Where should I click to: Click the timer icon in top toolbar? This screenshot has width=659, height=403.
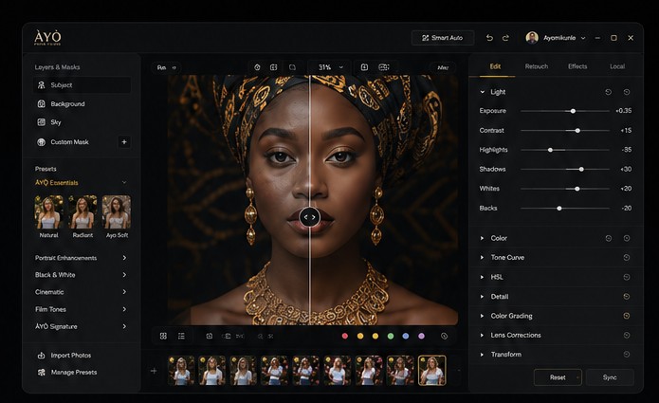pos(257,67)
